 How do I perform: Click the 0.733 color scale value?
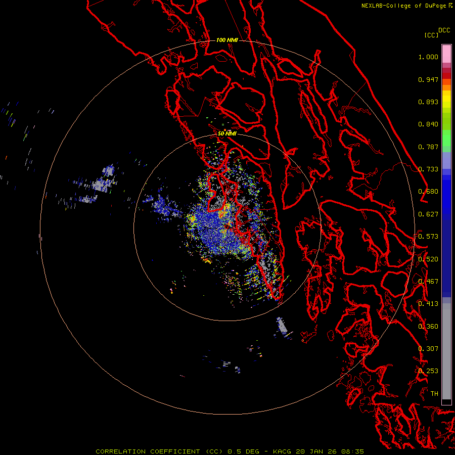428,169
